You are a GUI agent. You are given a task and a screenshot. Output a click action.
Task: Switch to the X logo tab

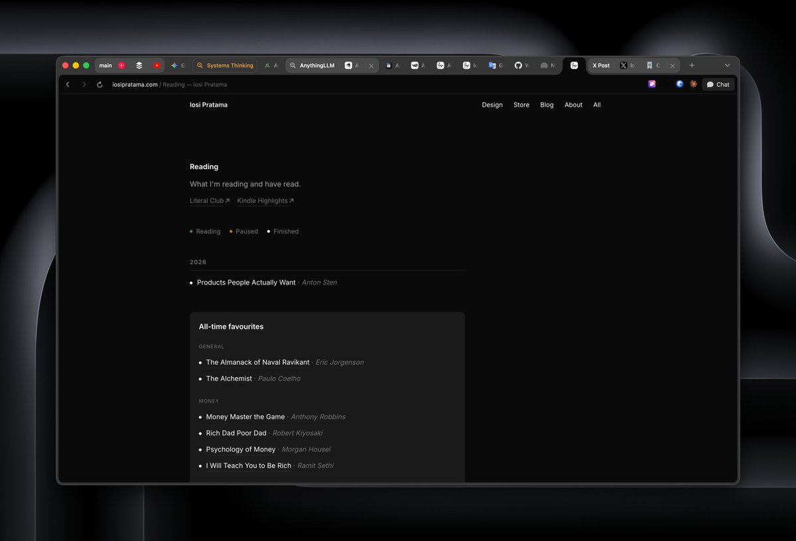click(627, 66)
